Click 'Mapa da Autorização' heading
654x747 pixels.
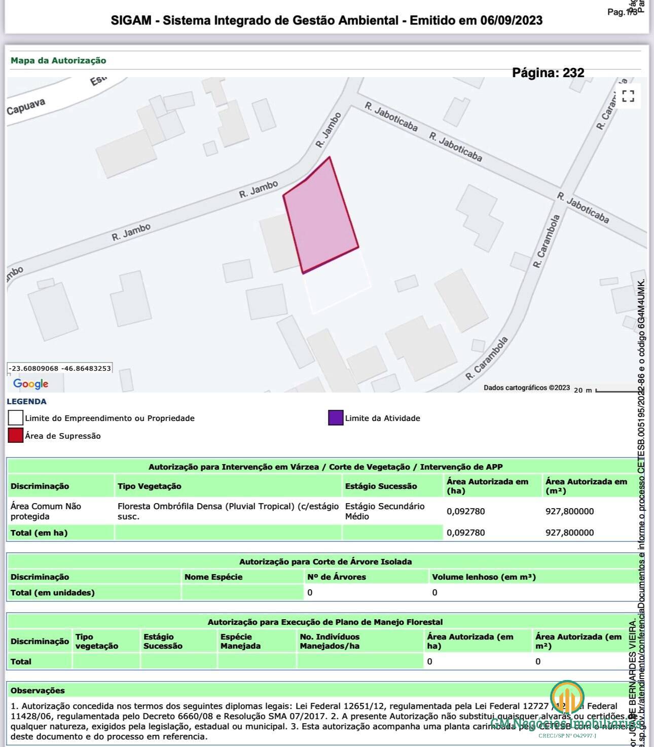(x=58, y=60)
